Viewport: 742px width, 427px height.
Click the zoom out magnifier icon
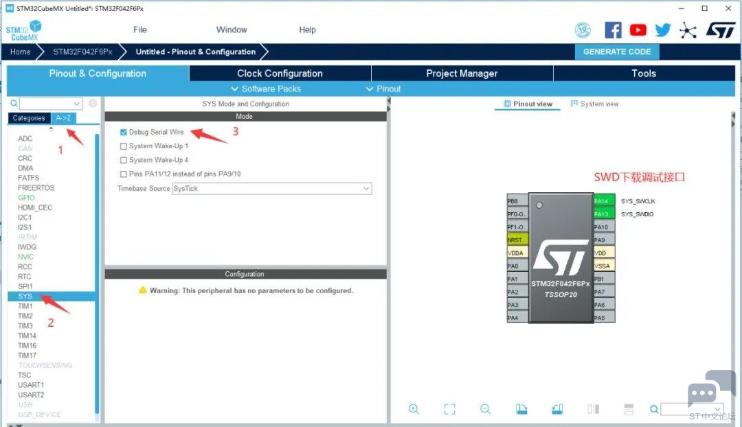[486, 409]
